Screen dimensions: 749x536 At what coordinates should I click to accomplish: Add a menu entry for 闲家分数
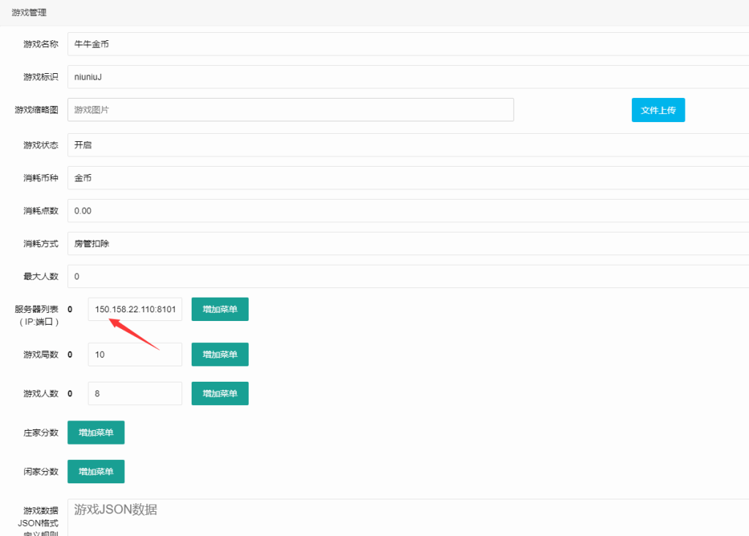click(96, 472)
